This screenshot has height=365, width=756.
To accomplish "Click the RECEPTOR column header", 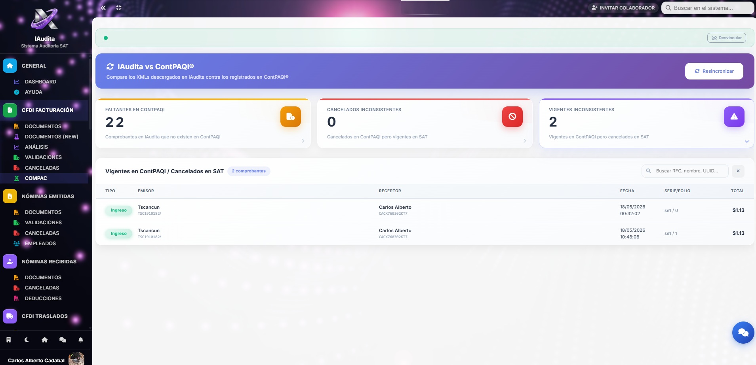I will [x=390, y=191].
